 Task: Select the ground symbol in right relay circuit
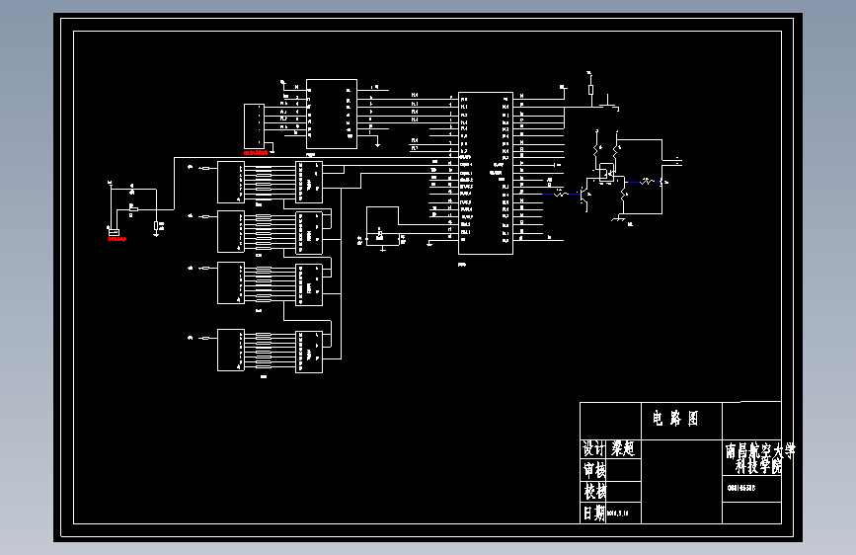(618, 218)
